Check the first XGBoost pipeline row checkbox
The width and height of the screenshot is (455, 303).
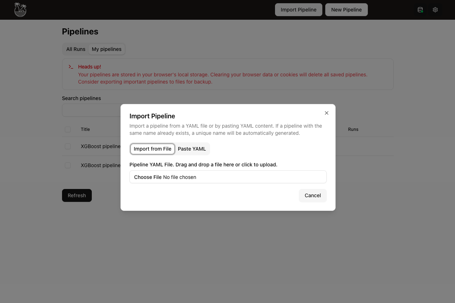click(68, 146)
